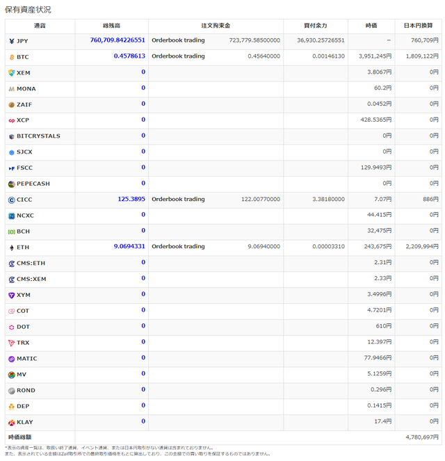Click the MATIC polygon icon
The height and width of the screenshot is (461, 445).
coord(11,359)
